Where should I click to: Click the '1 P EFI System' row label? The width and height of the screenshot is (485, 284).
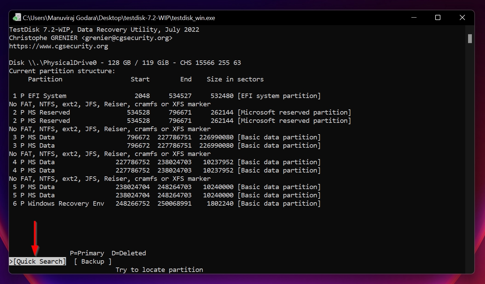pos(39,96)
